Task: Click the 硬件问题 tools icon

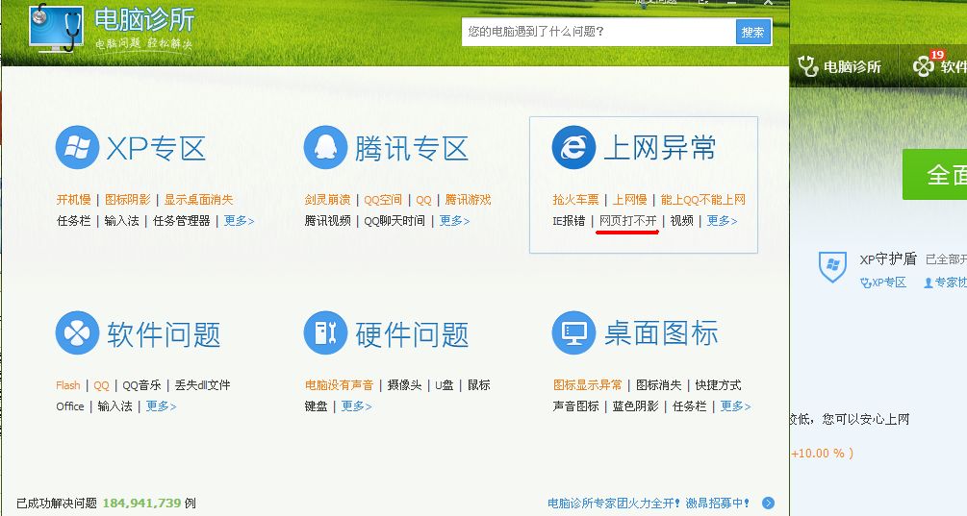Action: coord(325,332)
